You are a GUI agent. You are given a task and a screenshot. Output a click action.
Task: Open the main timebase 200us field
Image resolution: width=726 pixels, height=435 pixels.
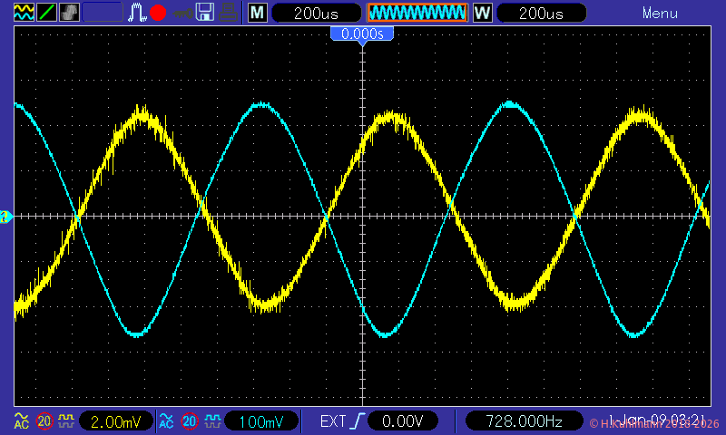314,13
